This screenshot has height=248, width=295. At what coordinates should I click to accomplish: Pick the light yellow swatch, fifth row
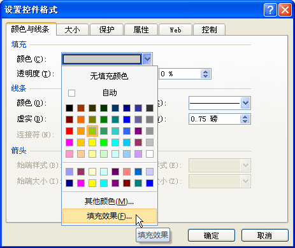(x=92, y=154)
